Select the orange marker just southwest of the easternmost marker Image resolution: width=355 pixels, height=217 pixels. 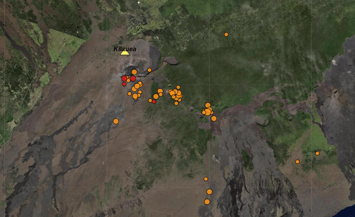(x=297, y=162)
